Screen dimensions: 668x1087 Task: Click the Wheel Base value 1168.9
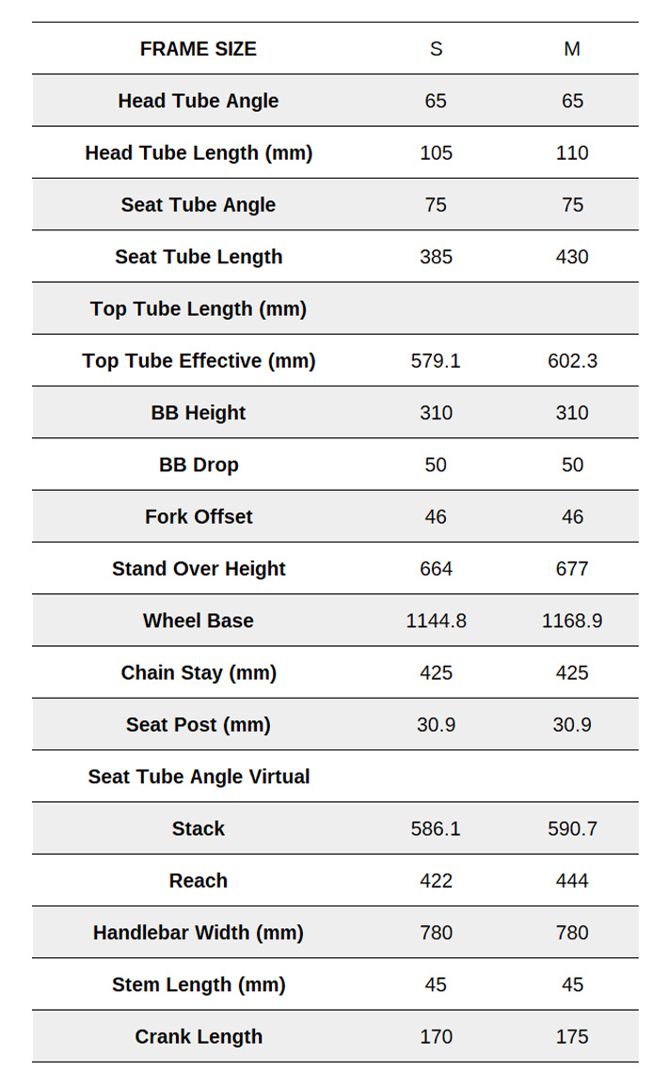(572, 621)
